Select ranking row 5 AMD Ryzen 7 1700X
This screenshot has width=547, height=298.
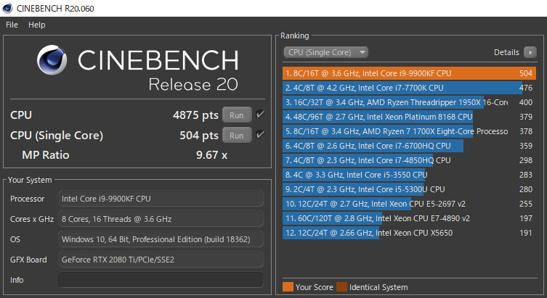[x=409, y=131]
